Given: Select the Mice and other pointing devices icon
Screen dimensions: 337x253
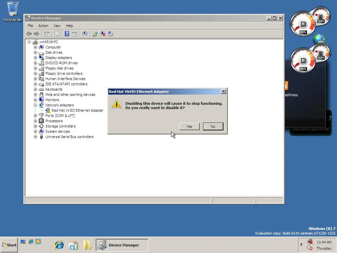Looking at the screenshot, I should coord(41,95).
